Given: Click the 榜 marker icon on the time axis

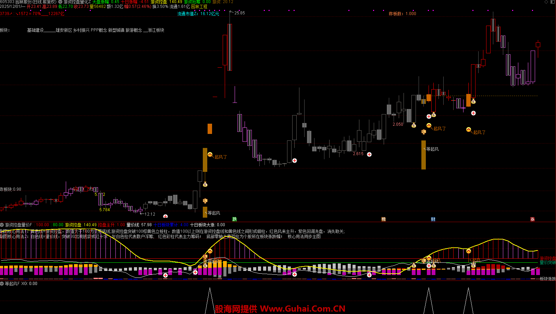Looking at the screenshot, I should [x=383, y=219].
